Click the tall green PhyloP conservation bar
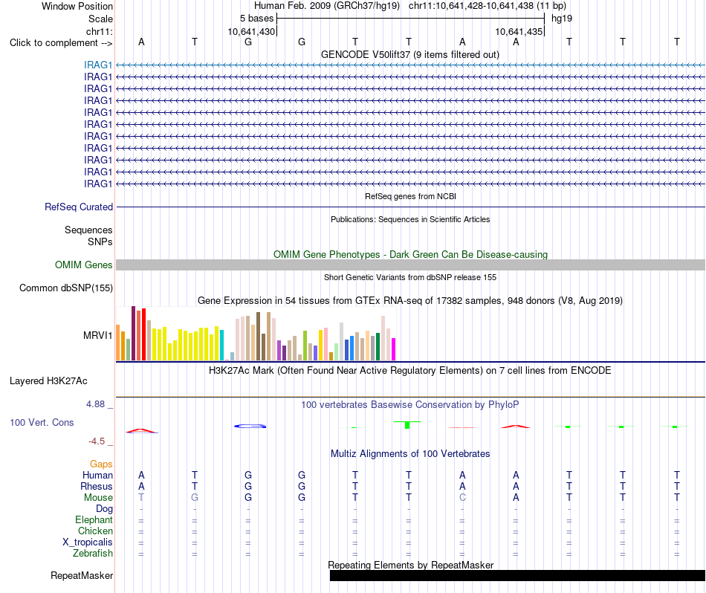Image resolution: width=706 pixels, height=593 pixels. [x=407, y=424]
